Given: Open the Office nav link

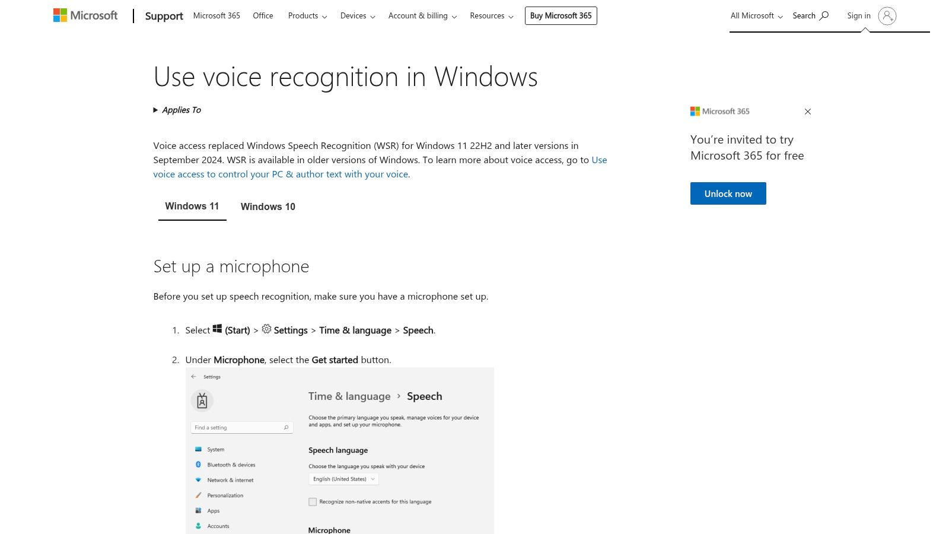Looking at the screenshot, I should coord(263,15).
